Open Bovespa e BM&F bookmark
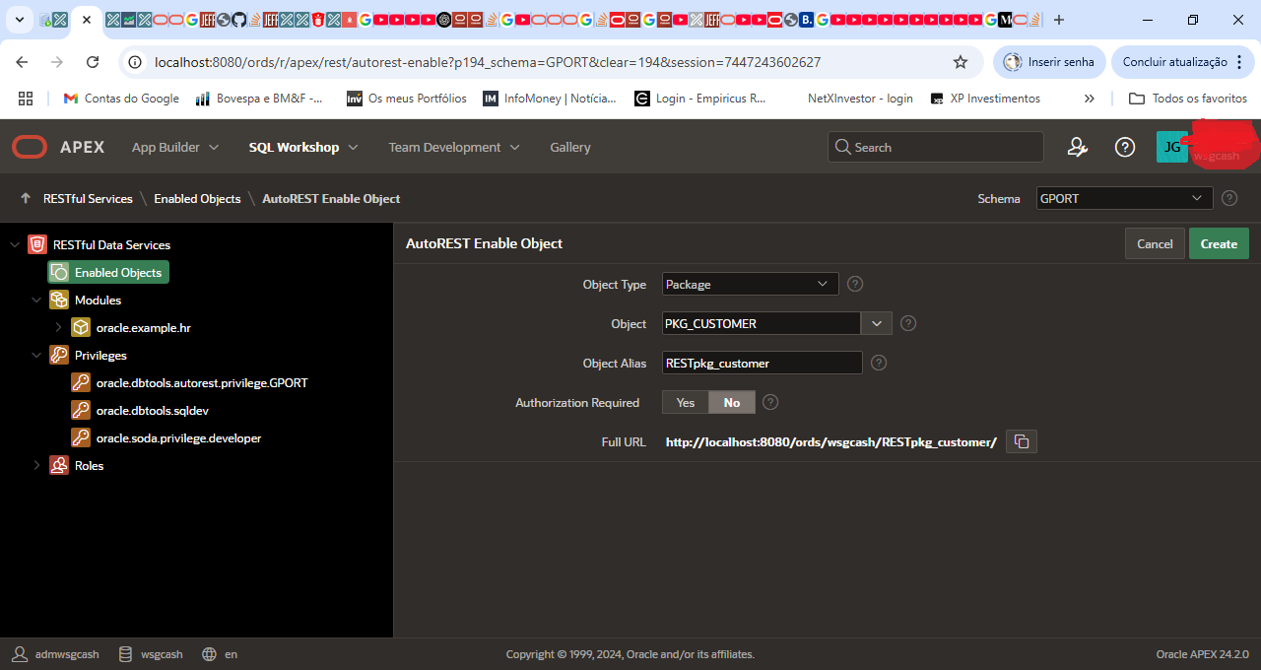 pyautogui.click(x=259, y=99)
